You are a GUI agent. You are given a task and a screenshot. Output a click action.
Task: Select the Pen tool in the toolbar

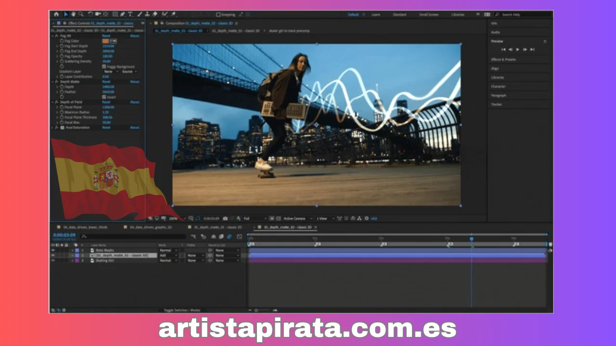122,14
